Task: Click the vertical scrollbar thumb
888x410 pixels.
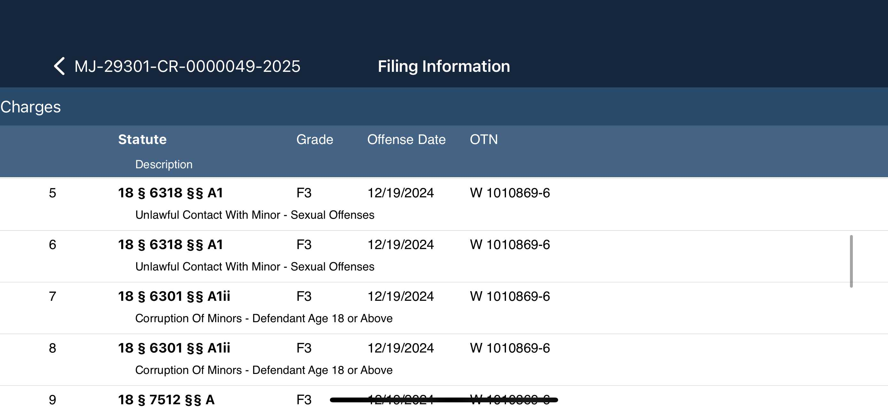Action: 851,261
